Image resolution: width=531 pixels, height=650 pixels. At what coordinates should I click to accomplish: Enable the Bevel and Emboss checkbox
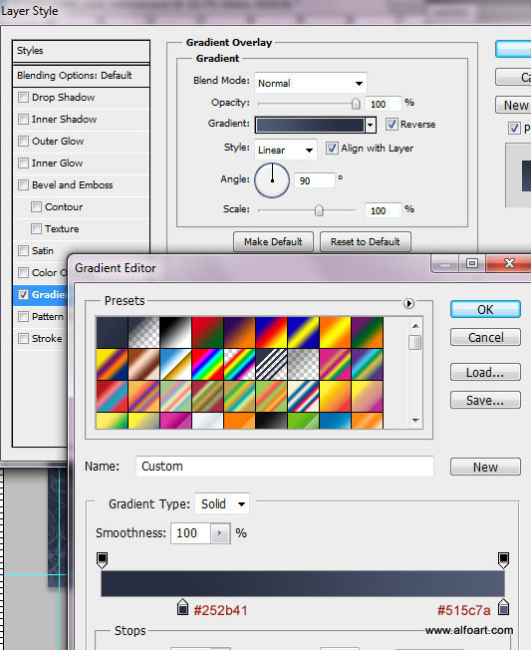(23, 184)
